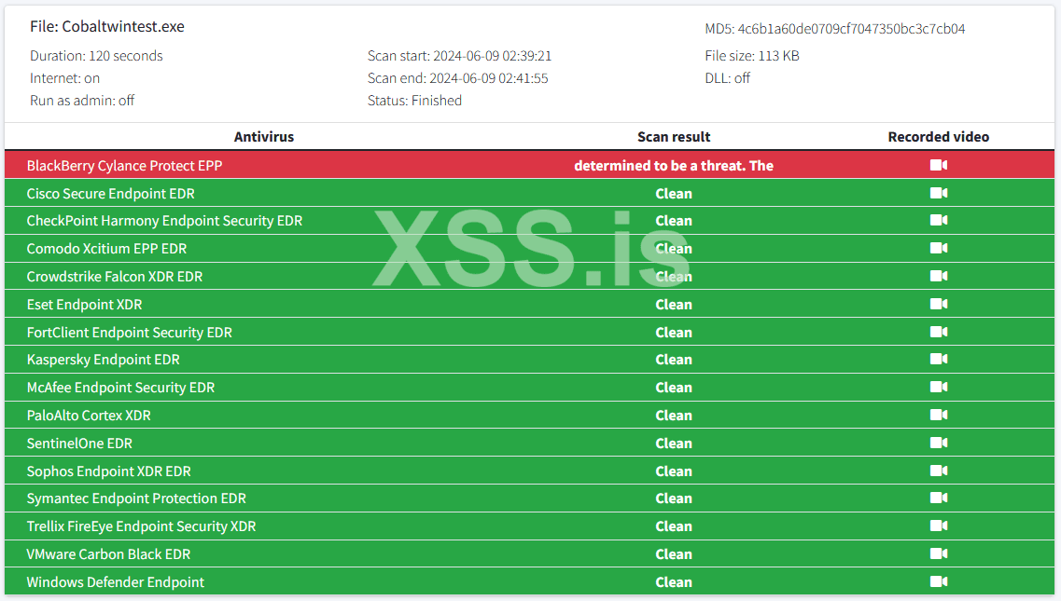1061x601 pixels.
Task: Select the McAfee Endpoint Security EDR name
Action: 120,388
